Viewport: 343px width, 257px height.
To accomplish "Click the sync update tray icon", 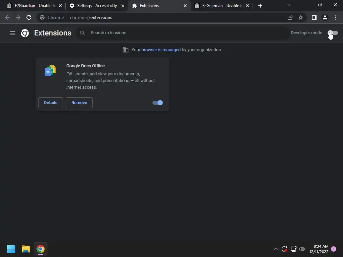I will [x=284, y=249].
